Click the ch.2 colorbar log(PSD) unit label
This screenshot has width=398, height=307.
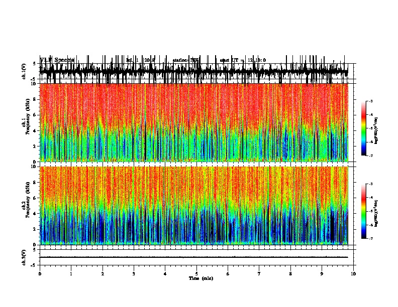[x=376, y=213]
